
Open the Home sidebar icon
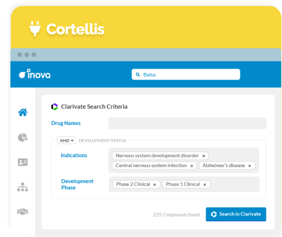click(23, 112)
